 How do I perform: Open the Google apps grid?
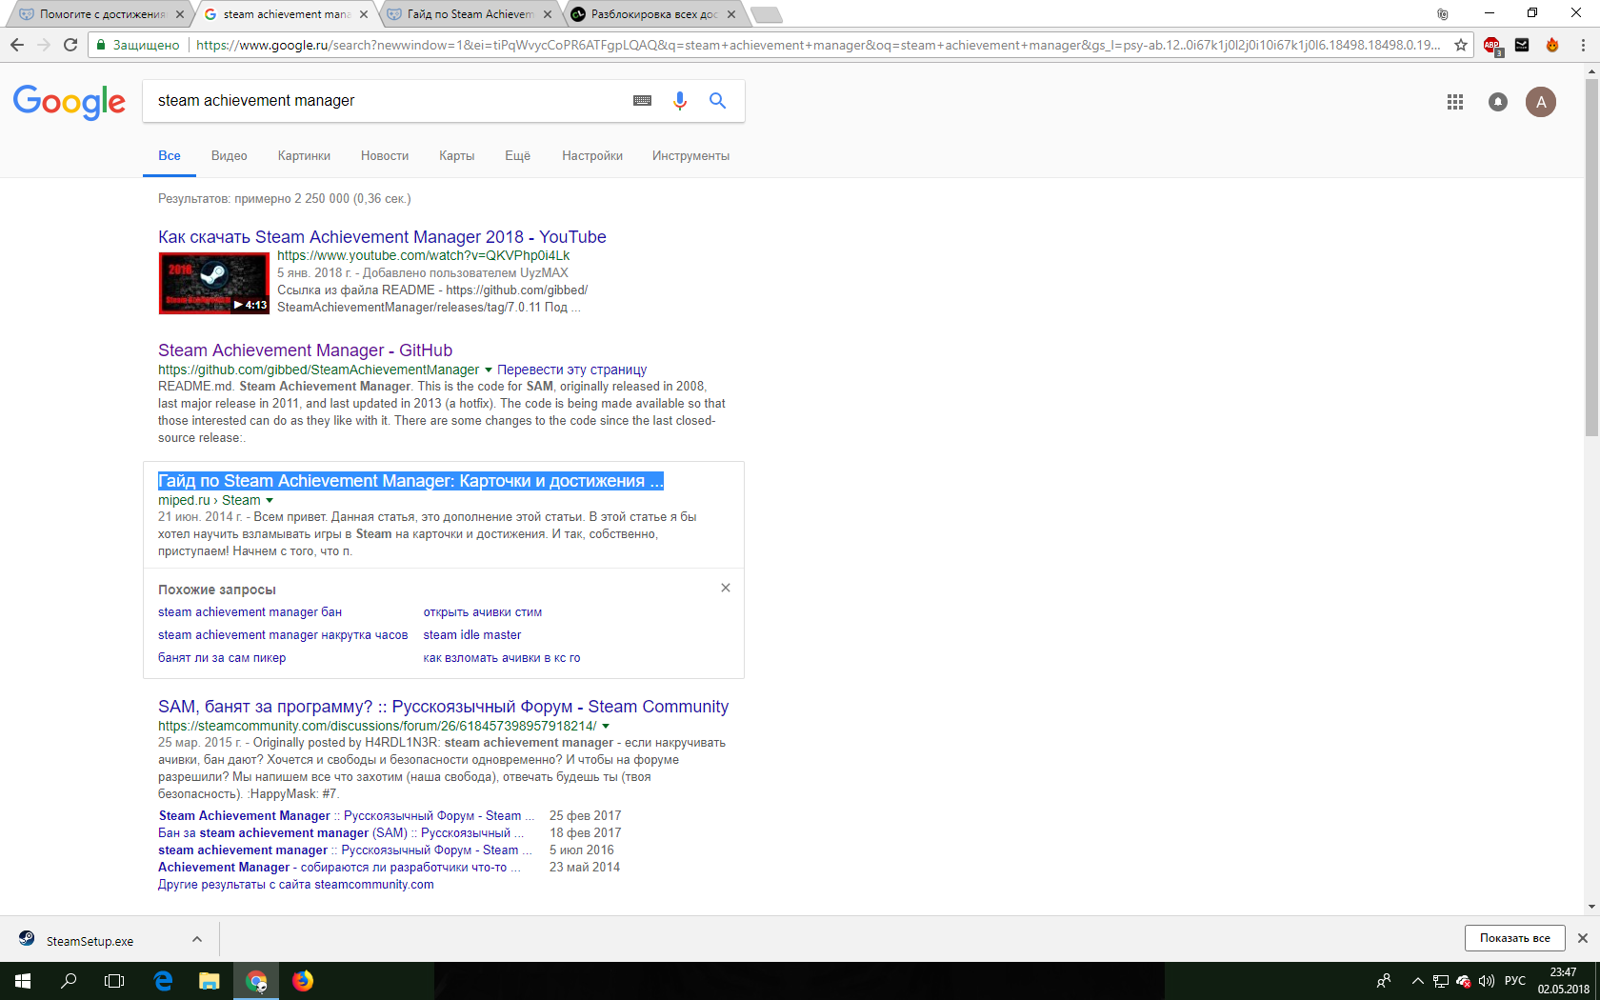pyautogui.click(x=1455, y=102)
